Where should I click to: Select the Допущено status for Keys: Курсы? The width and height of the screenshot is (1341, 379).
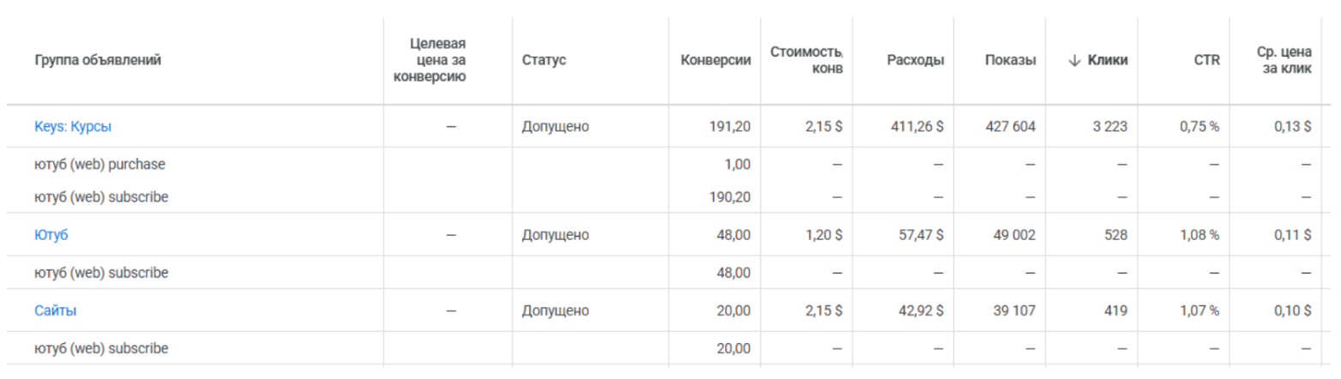pyautogui.click(x=555, y=126)
